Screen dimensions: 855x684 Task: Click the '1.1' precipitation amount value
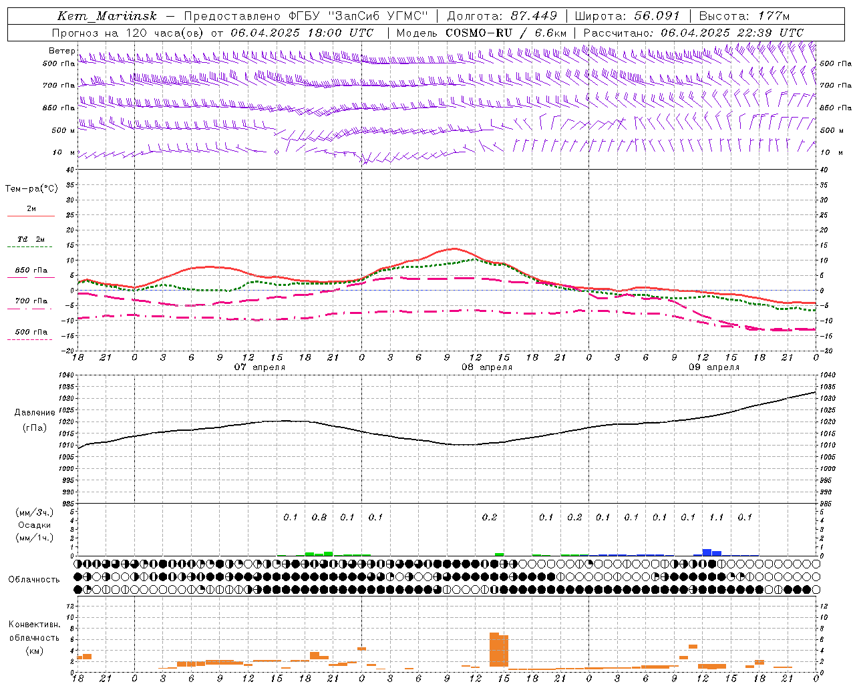pyautogui.click(x=716, y=517)
